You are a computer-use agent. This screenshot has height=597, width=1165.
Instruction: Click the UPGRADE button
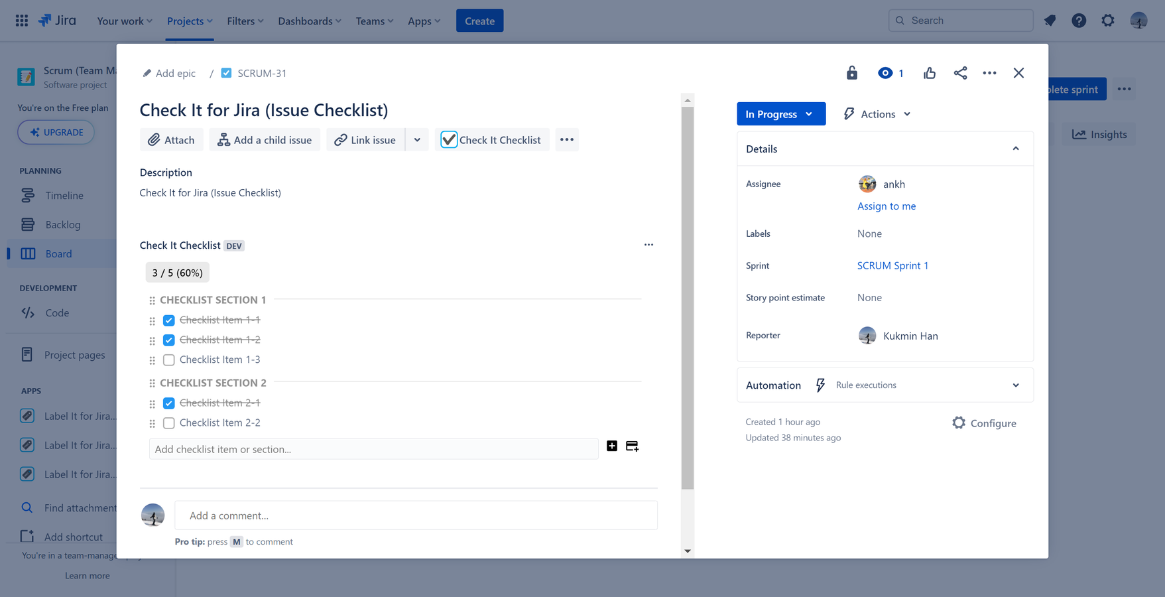click(56, 132)
